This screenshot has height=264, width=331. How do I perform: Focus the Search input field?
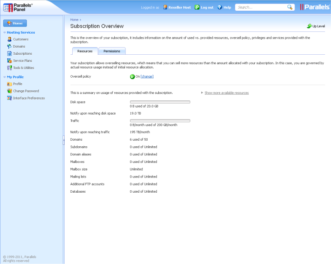(x=261, y=7)
